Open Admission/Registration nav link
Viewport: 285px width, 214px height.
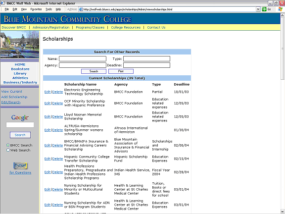point(51,27)
